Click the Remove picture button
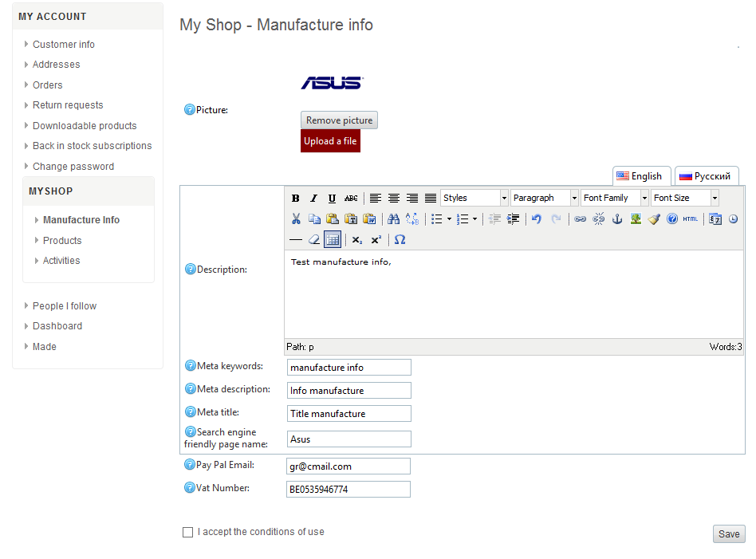 (x=340, y=120)
